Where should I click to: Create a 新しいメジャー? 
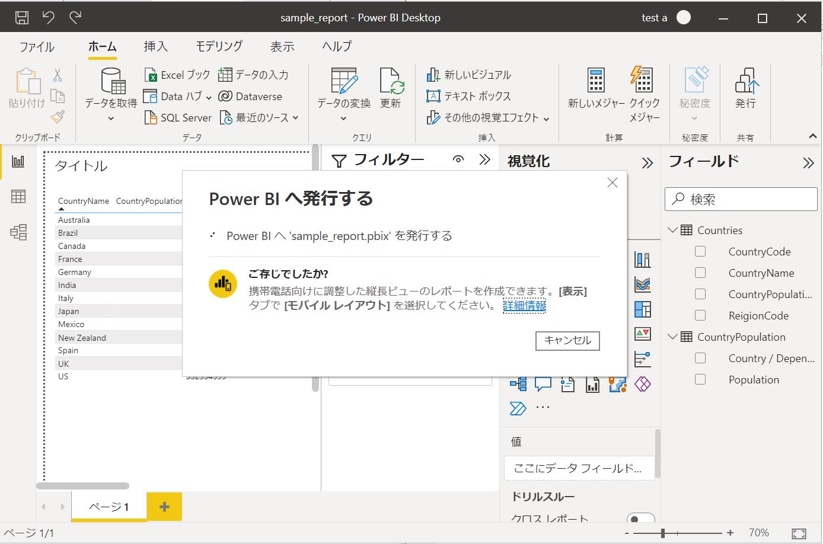click(596, 89)
